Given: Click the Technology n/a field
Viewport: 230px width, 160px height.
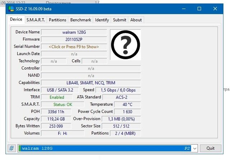Looking at the screenshot, I should click(54, 61).
